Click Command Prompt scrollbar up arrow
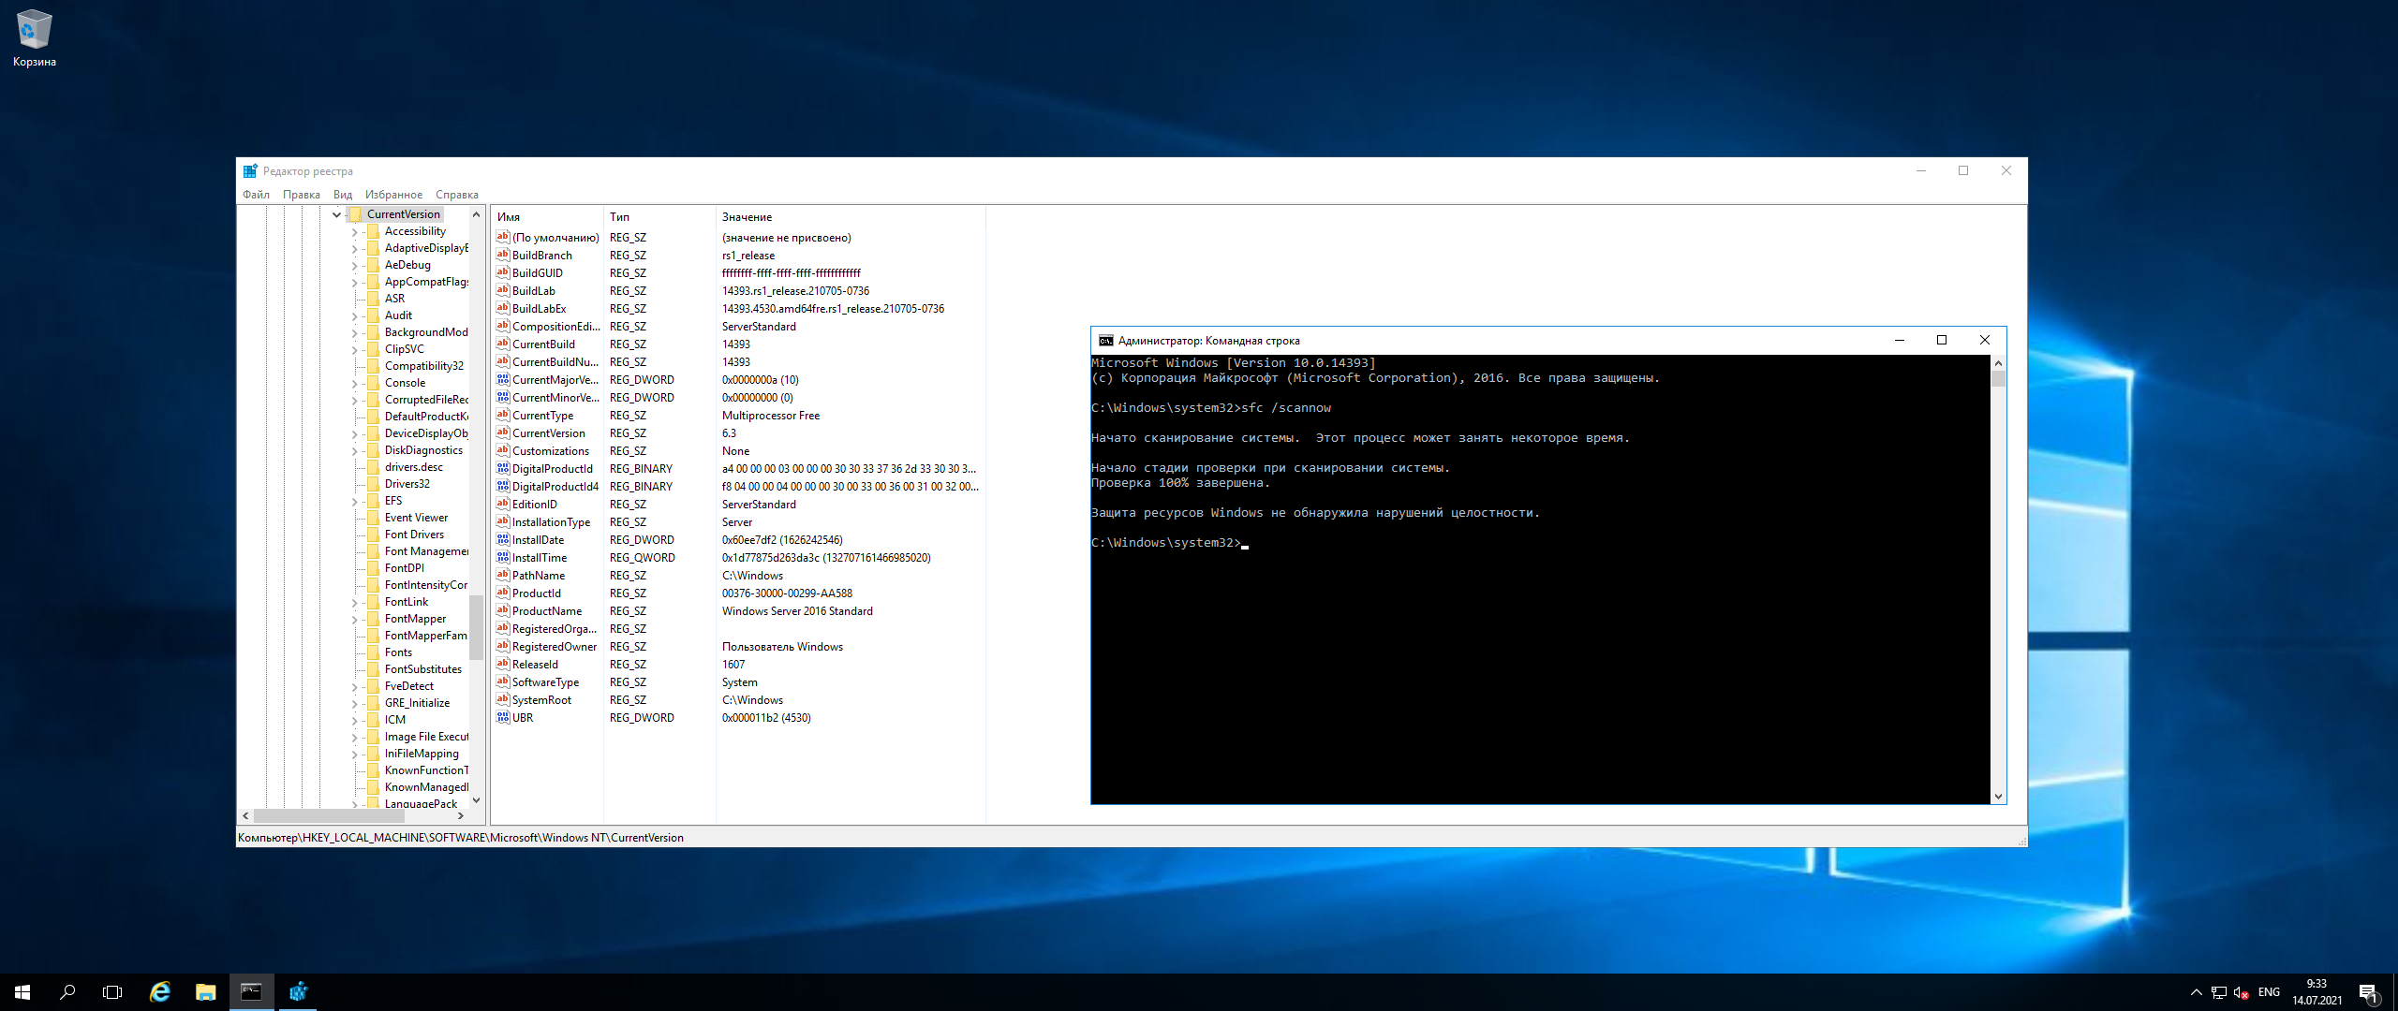The height and width of the screenshot is (1011, 2398). (x=1998, y=362)
